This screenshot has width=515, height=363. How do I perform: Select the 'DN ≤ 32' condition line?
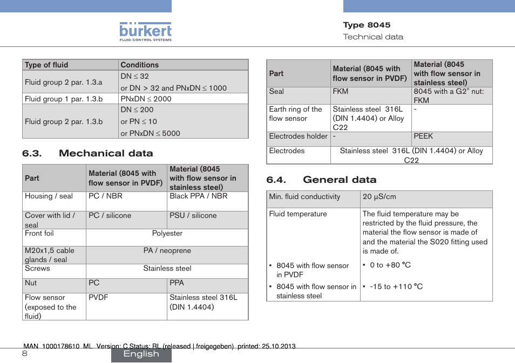[134, 76]
